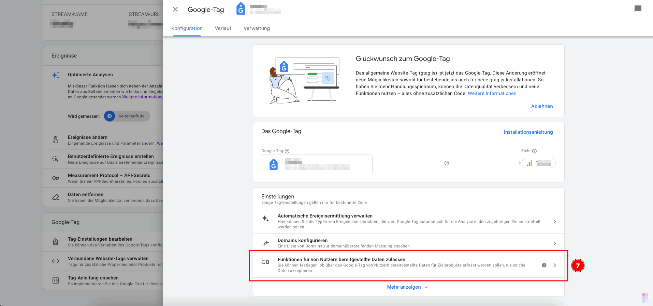Click the Google tag icon in header
This screenshot has height=306, width=653.
(241, 9)
